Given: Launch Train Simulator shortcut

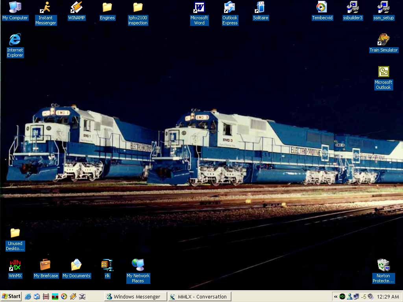Looking at the screenshot, I should pos(383,43).
